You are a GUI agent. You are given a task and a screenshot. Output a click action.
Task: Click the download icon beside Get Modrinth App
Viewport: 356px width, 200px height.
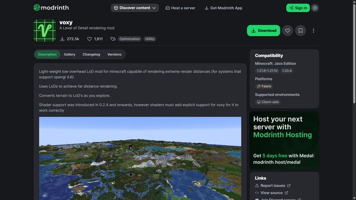pos(206,8)
